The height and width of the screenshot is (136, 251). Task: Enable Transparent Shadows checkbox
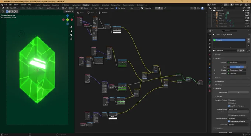click(x=229, y=115)
